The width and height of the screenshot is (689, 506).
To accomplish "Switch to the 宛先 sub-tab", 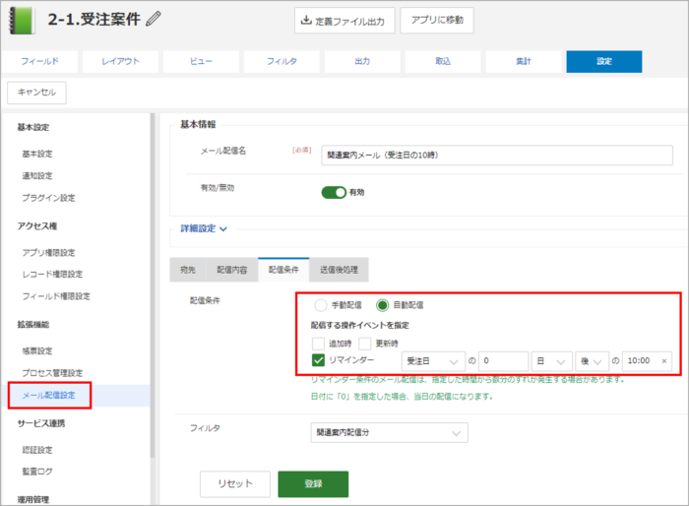I will click(188, 270).
